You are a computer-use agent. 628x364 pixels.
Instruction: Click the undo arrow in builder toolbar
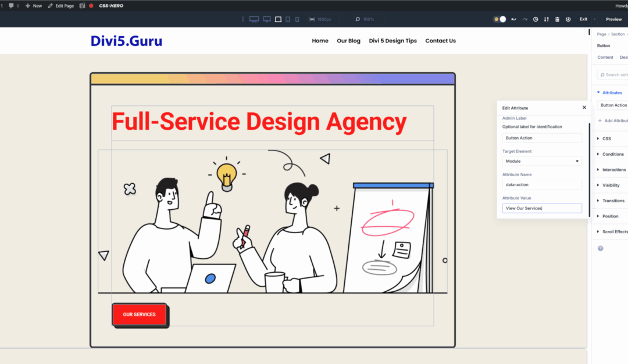coord(513,19)
